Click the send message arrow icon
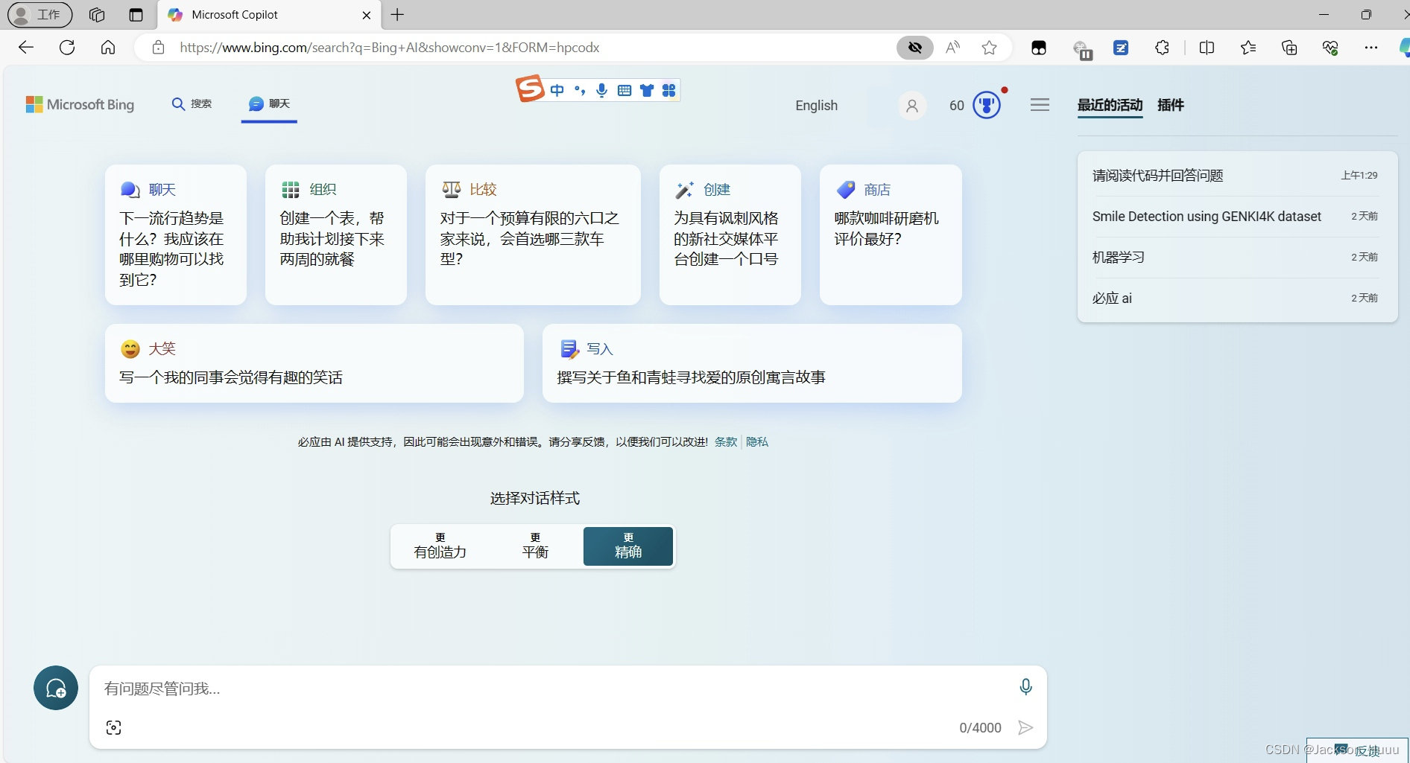The image size is (1410, 763). click(x=1025, y=727)
